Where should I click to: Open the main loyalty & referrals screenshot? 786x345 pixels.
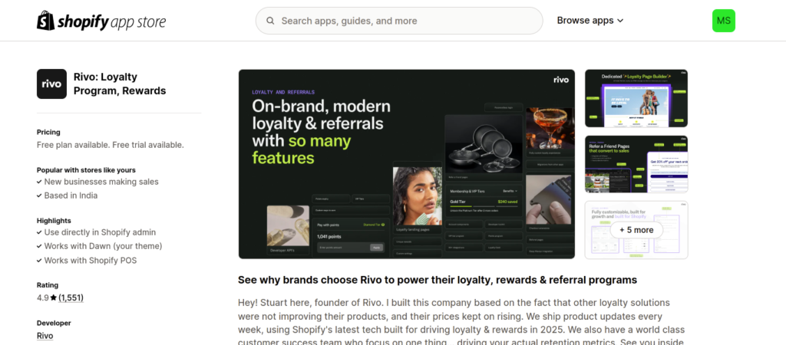coord(406,164)
